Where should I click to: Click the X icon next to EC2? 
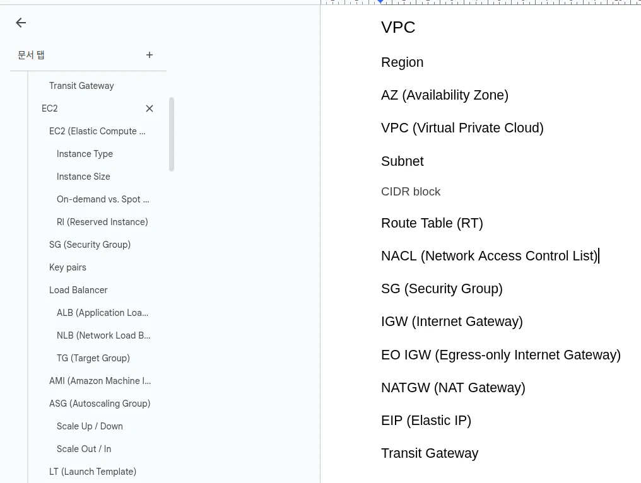(x=150, y=108)
